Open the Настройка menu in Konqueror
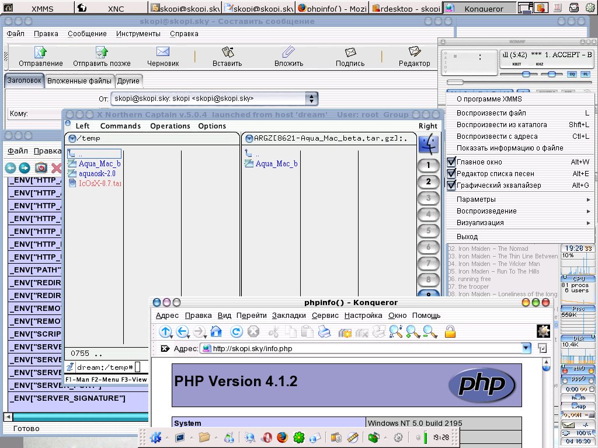Screen dimensions: 598x448 point(363,316)
